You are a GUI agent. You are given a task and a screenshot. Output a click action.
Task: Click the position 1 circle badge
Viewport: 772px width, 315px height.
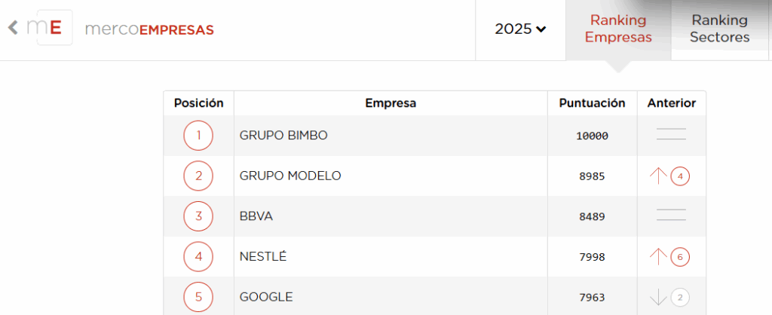198,136
